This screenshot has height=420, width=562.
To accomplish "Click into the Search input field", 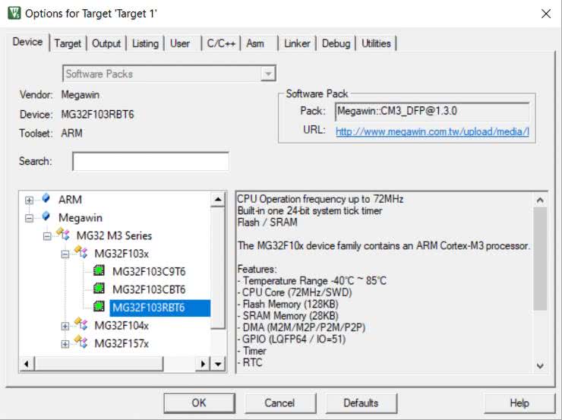I will click(x=150, y=162).
